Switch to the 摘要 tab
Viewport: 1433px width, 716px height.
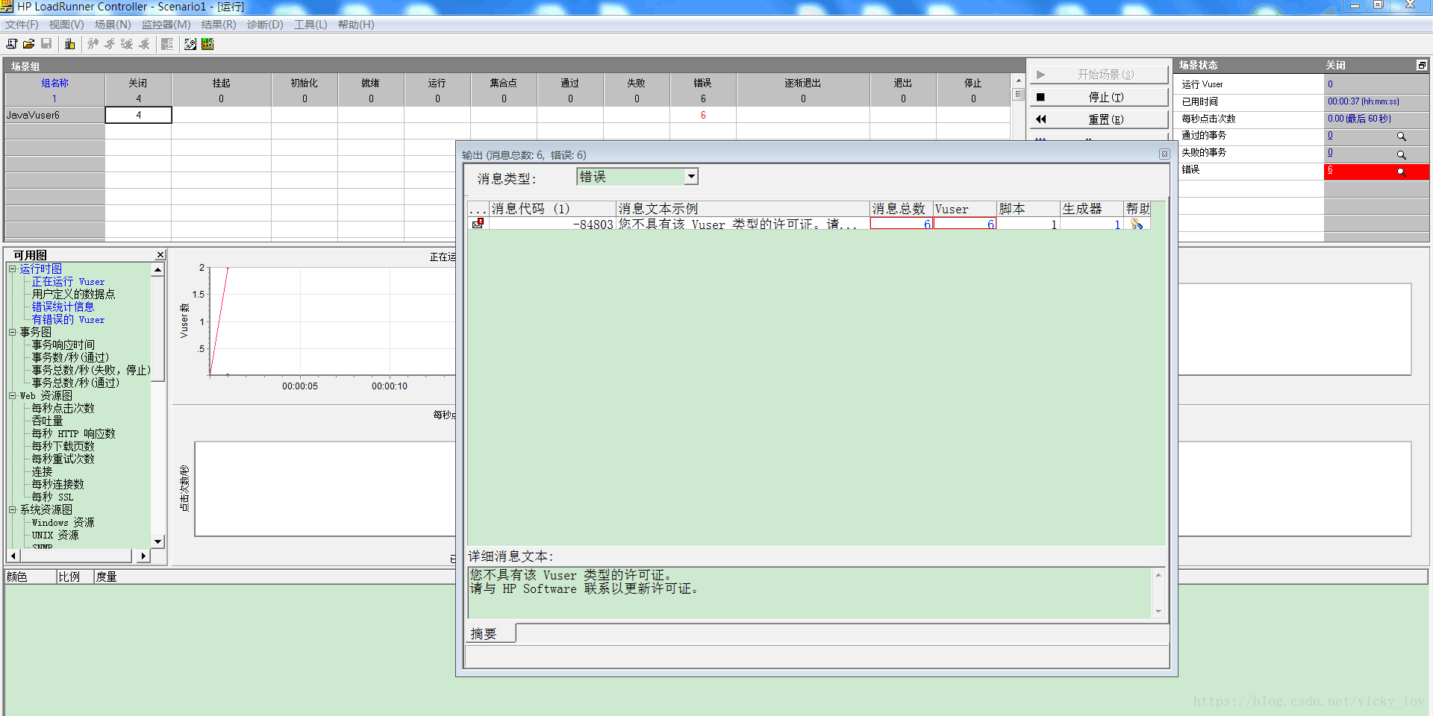(x=490, y=633)
